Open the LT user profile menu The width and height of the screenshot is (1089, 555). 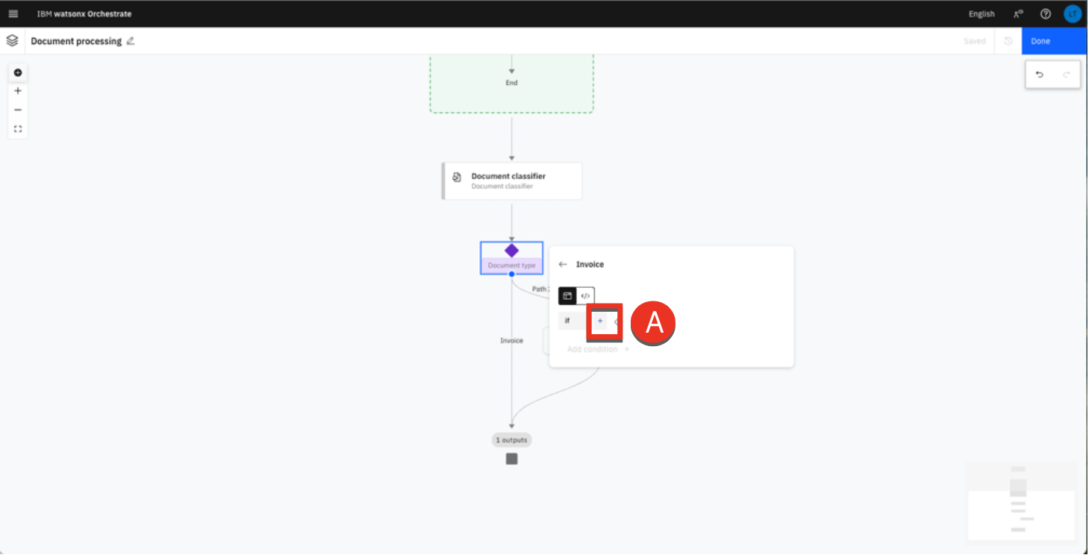point(1072,13)
